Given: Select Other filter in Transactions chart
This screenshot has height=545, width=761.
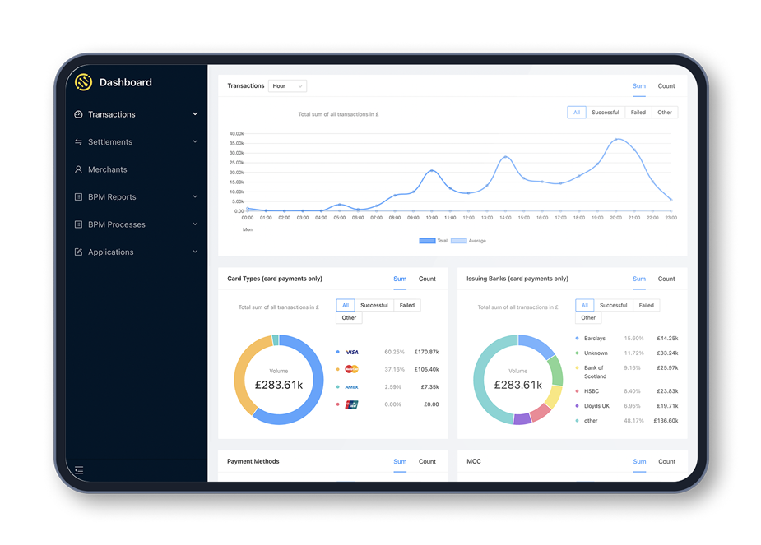Looking at the screenshot, I should click(665, 113).
